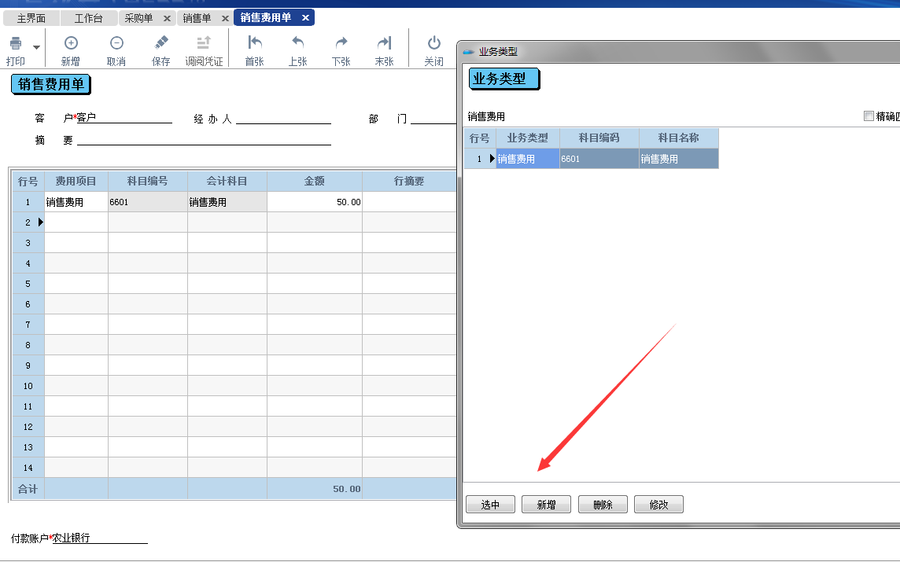Go to previous record with 上张
This screenshot has height=562, width=900.
tap(298, 44)
